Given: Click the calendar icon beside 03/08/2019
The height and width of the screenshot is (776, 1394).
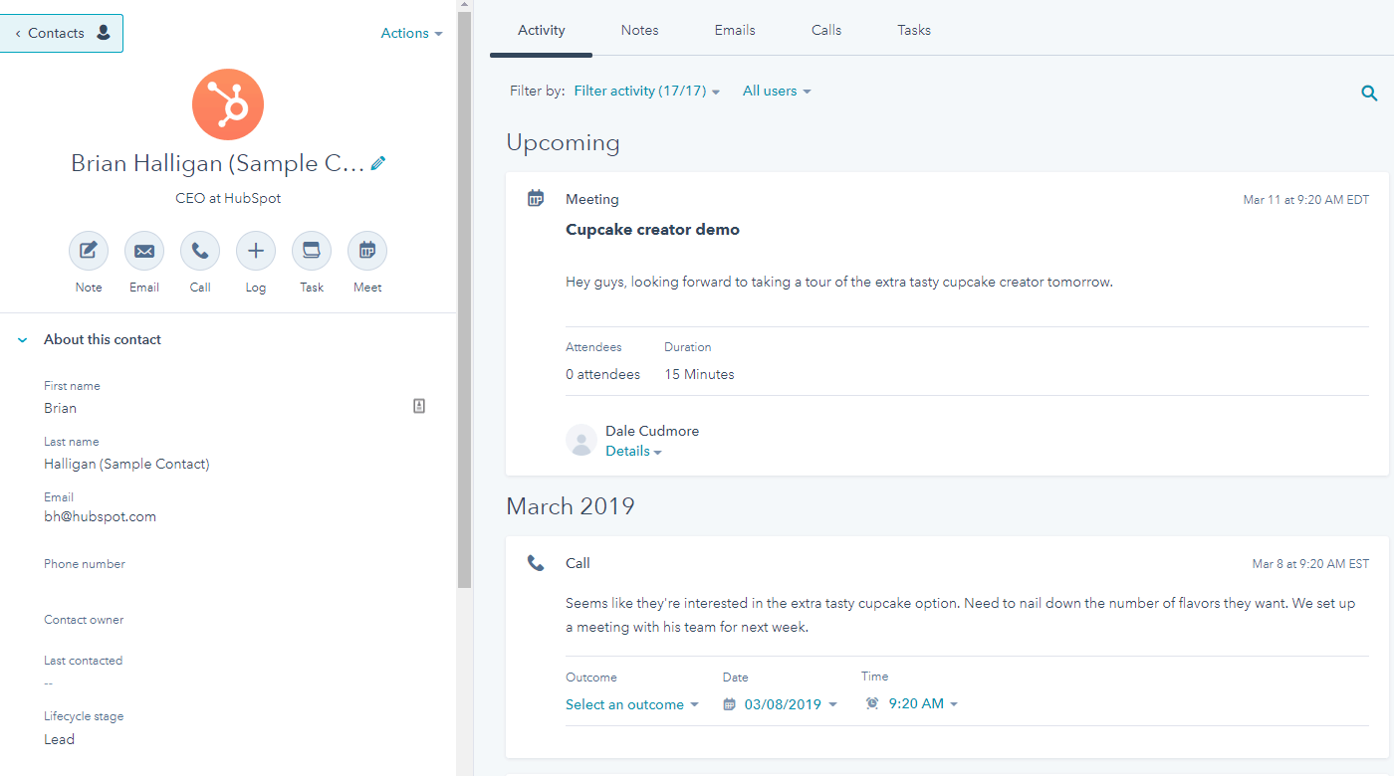Looking at the screenshot, I should pyautogui.click(x=729, y=703).
